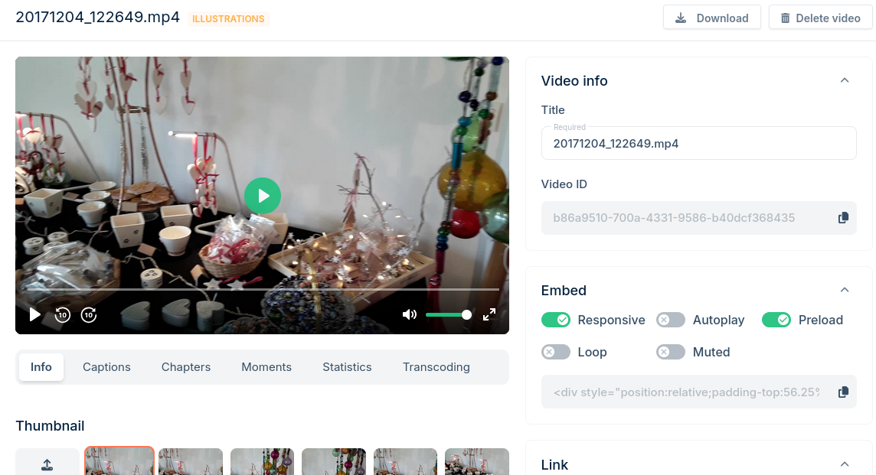Click the page heading 20171204_122649.mp4
This screenshot has width=876, height=475.
(98, 18)
